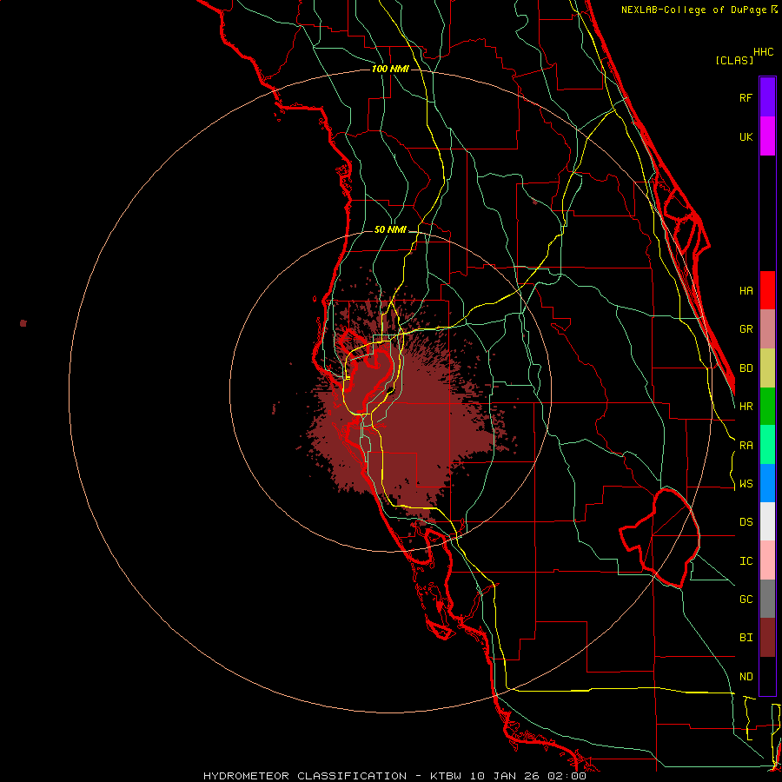The width and height of the screenshot is (782, 782).
Task: Click the tiny brown echo north of the 50 NMI ring
Action: [534, 202]
